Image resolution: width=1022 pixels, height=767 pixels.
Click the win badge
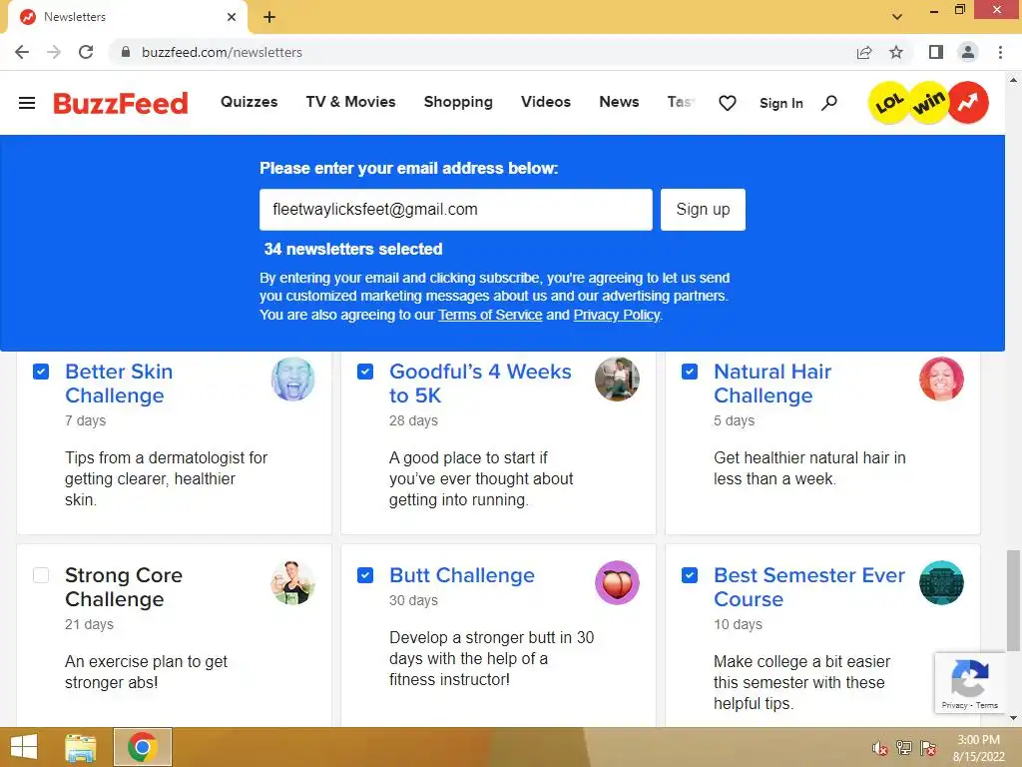click(x=929, y=103)
